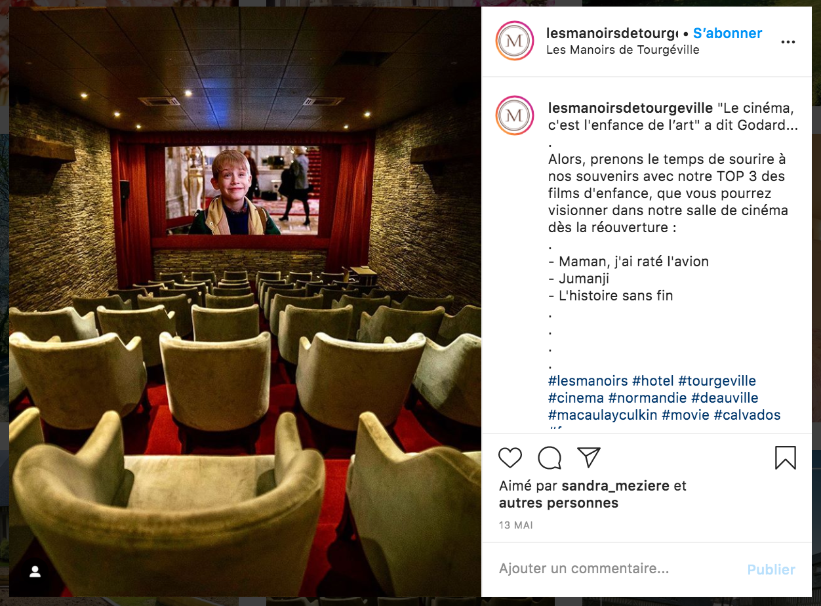Open lesmanoirsdetourgeville username in caption
Image resolution: width=821 pixels, height=606 pixels.
(x=630, y=108)
